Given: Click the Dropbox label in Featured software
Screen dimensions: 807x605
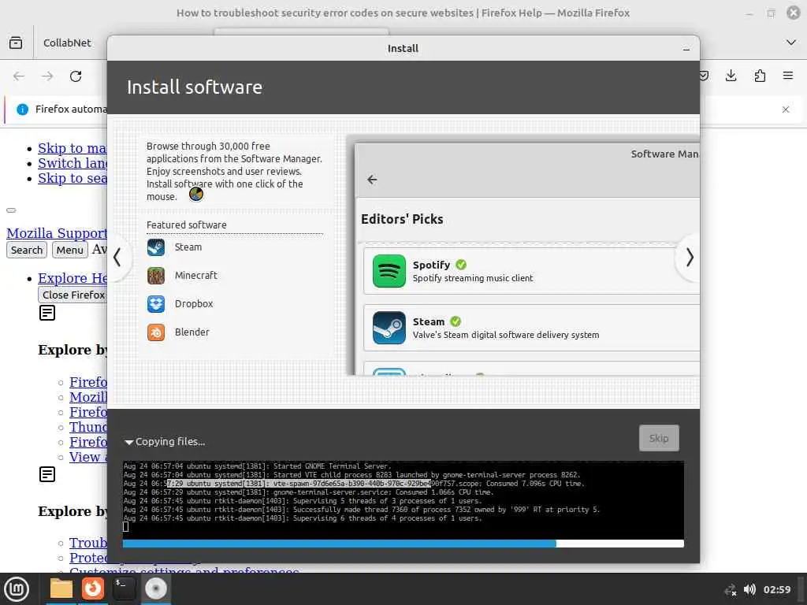Looking at the screenshot, I should [194, 303].
